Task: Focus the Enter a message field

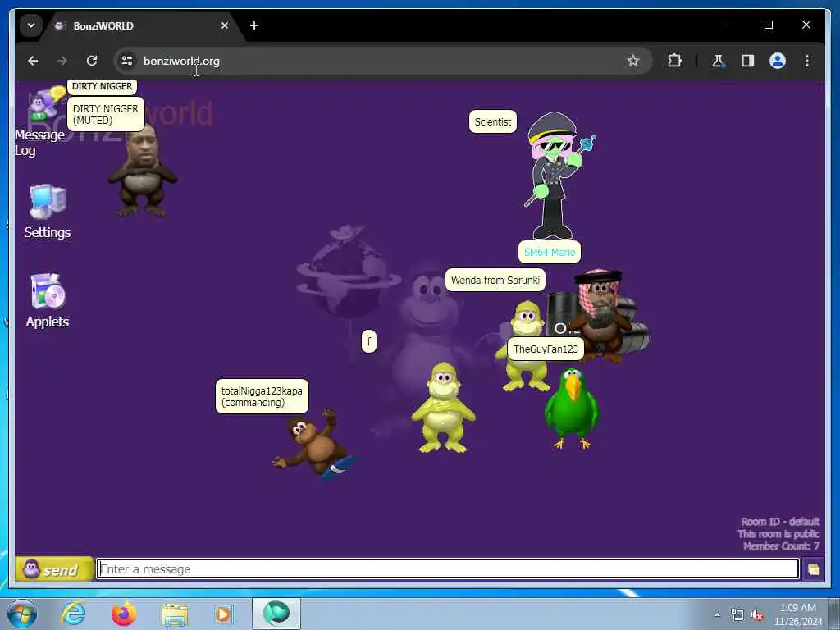Action: (448, 569)
